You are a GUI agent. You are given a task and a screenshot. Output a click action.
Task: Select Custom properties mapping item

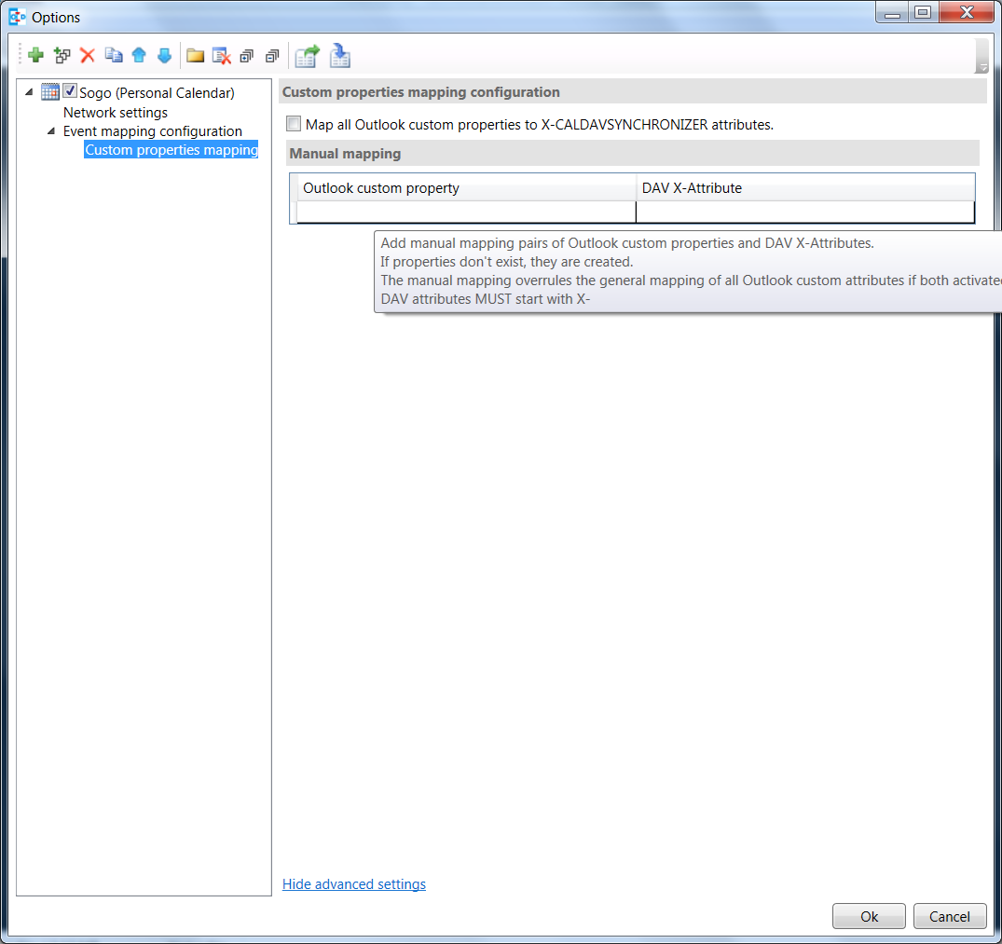pos(172,149)
